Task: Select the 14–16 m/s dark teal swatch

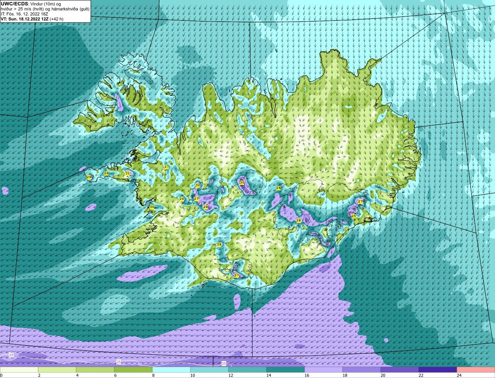Action: 286,369
